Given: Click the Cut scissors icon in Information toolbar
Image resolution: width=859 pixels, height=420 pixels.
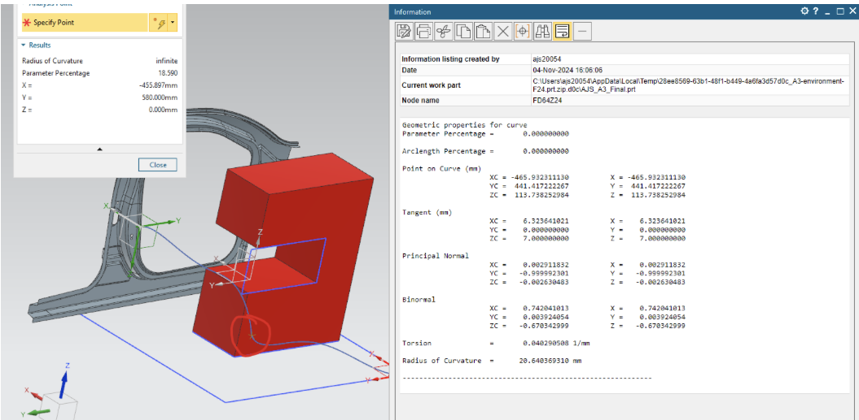Looking at the screenshot, I should pos(444,32).
